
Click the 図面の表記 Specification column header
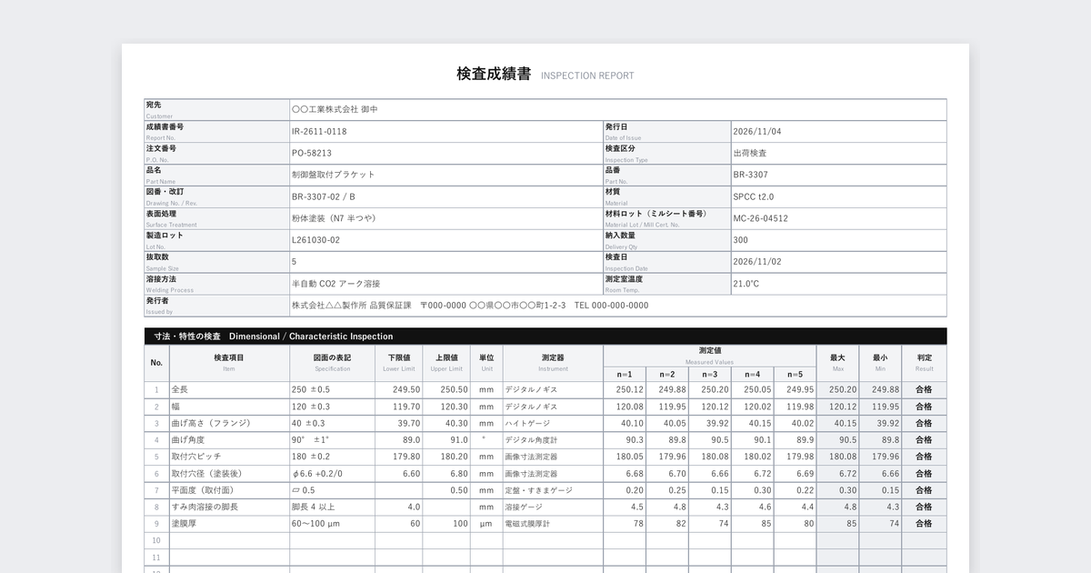click(333, 362)
